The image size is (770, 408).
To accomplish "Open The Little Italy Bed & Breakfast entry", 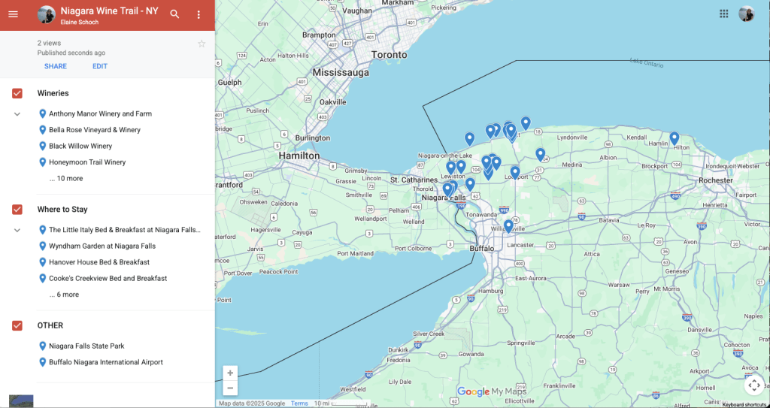I will [x=125, y=229].
